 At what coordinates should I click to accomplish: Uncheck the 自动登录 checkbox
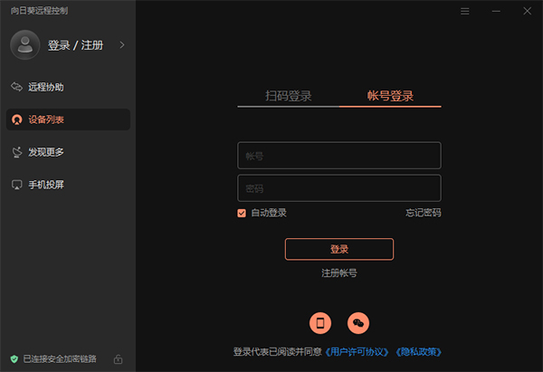click(242, 213)
